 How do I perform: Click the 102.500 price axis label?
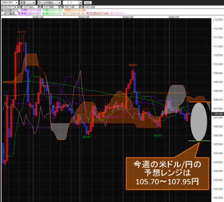(x=218, y=198)
